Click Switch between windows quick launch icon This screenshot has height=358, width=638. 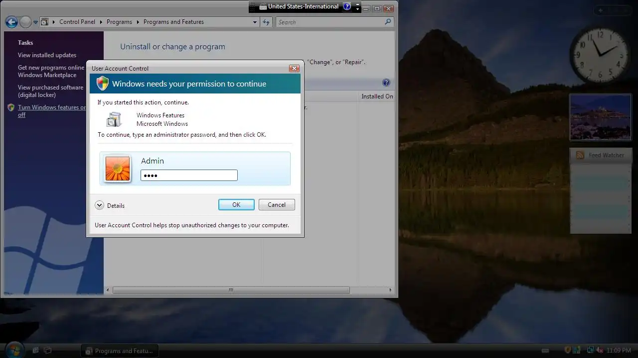tap(48, 351)
